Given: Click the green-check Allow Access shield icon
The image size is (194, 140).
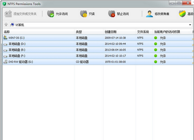Looking at the screenshot, I should [50, 14].
